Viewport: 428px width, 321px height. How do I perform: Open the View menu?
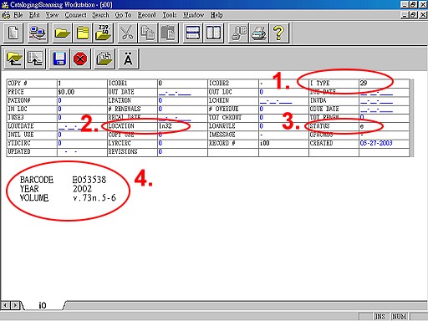click(x=52, y=15)
